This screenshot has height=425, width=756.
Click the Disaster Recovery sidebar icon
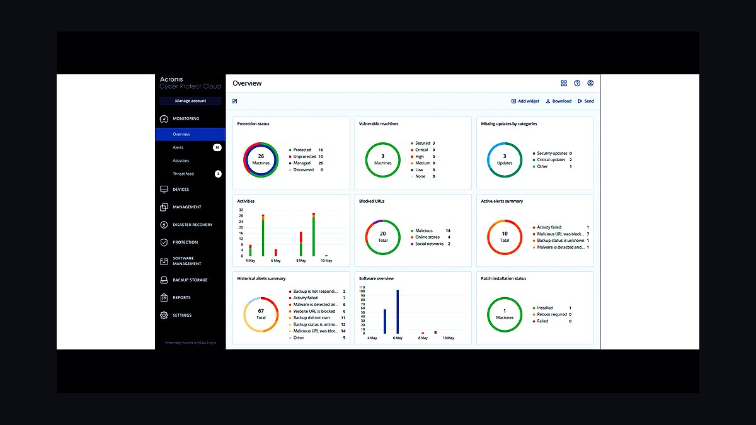point(164,225)
